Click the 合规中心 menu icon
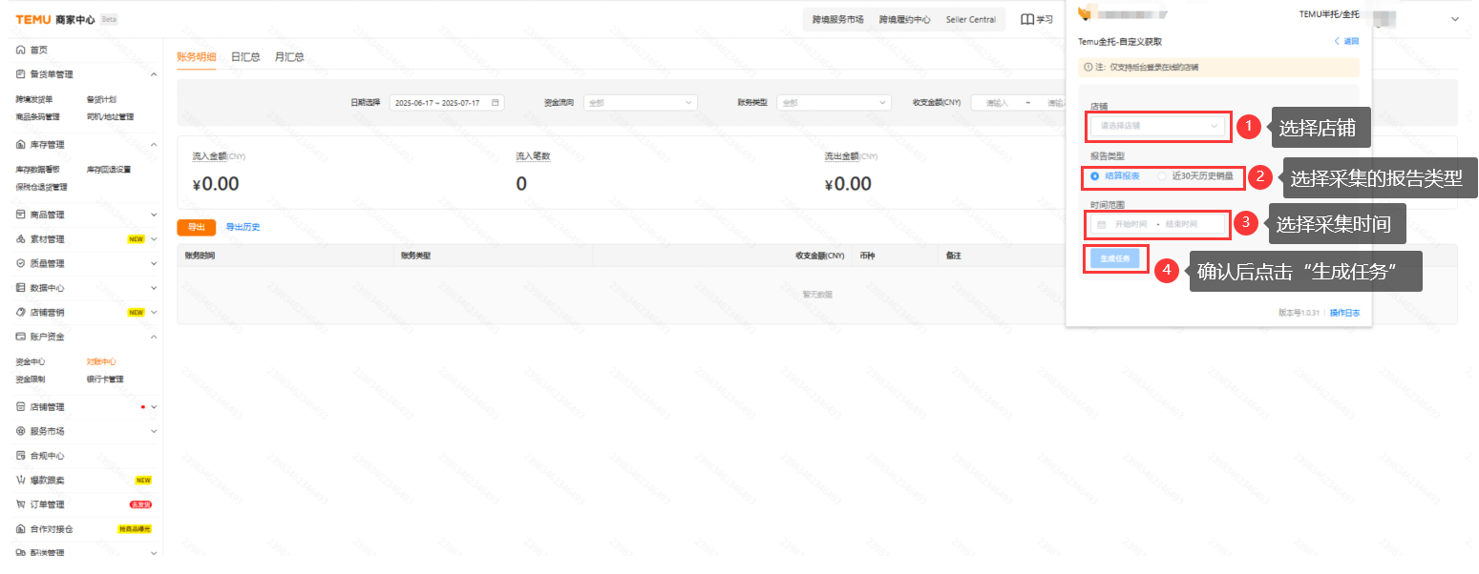This screenshot has width=1479, height=574. coord(20,456)
